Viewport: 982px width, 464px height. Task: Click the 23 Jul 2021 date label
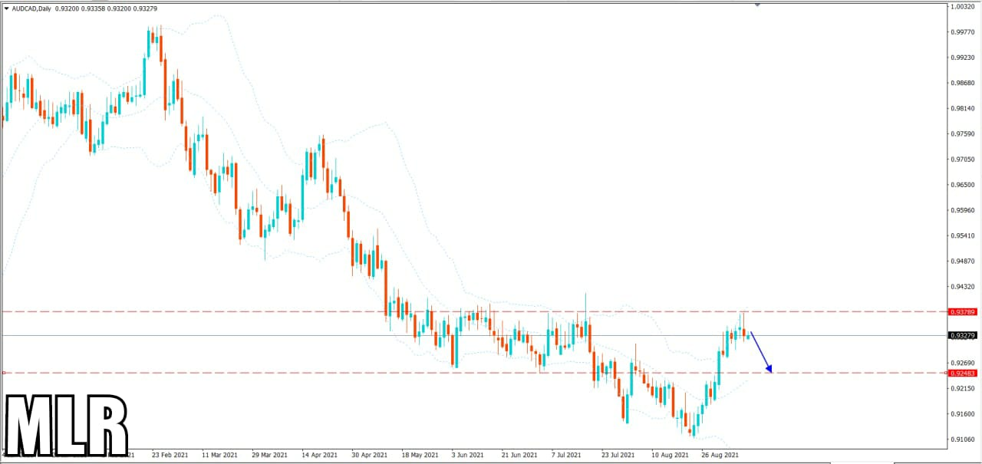click(x=618, y=455)
